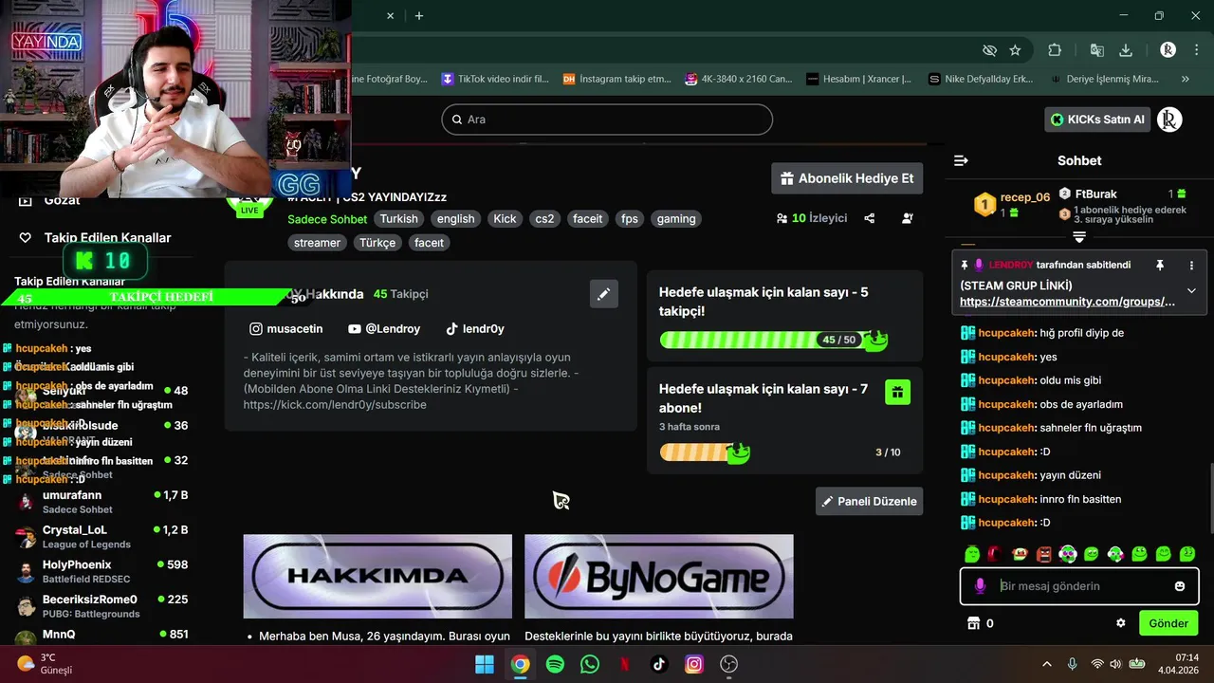This screenshot has height=683, width=1214.
Task: Select the cs2 tag
Action: click(544, 218)
